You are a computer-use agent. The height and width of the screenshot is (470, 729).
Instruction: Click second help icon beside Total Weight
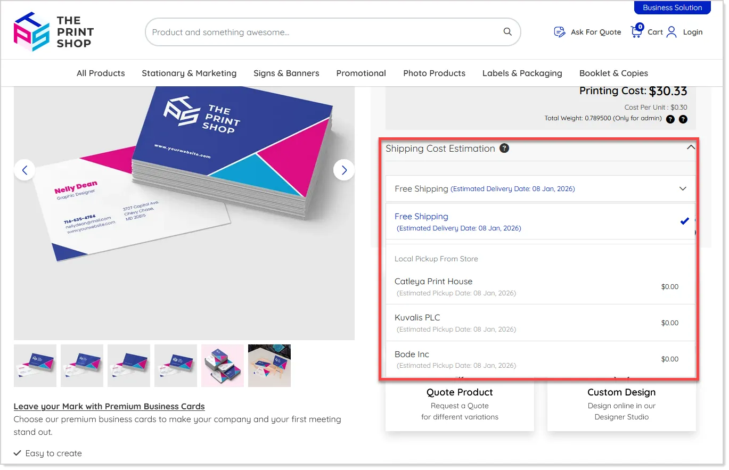[683, 119]
